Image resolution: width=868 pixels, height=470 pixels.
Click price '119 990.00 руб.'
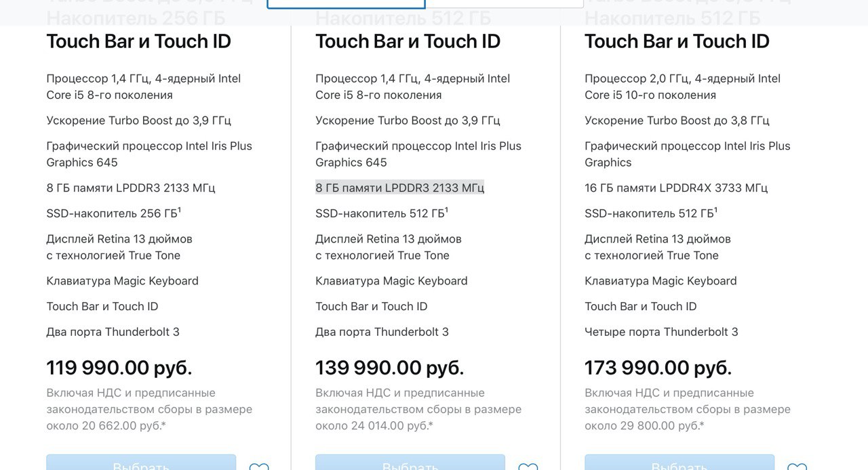pos(119,368)
